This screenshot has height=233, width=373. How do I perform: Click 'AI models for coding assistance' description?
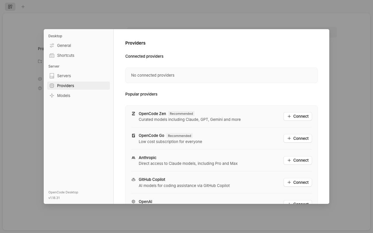[184, 186]
